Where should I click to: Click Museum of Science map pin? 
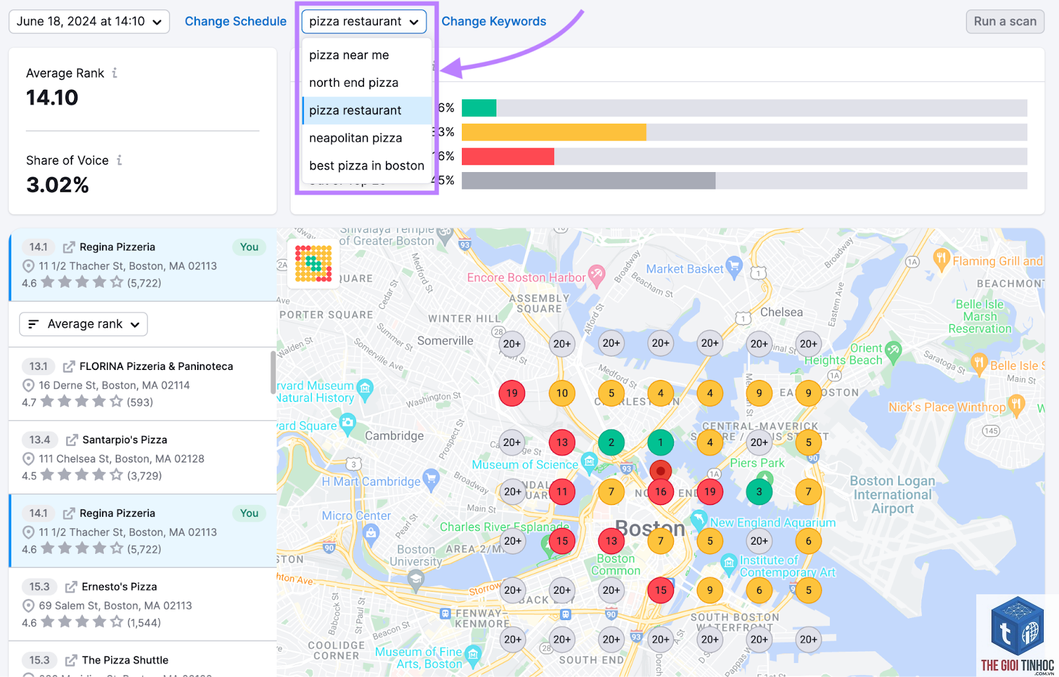(x=588, y=461)
